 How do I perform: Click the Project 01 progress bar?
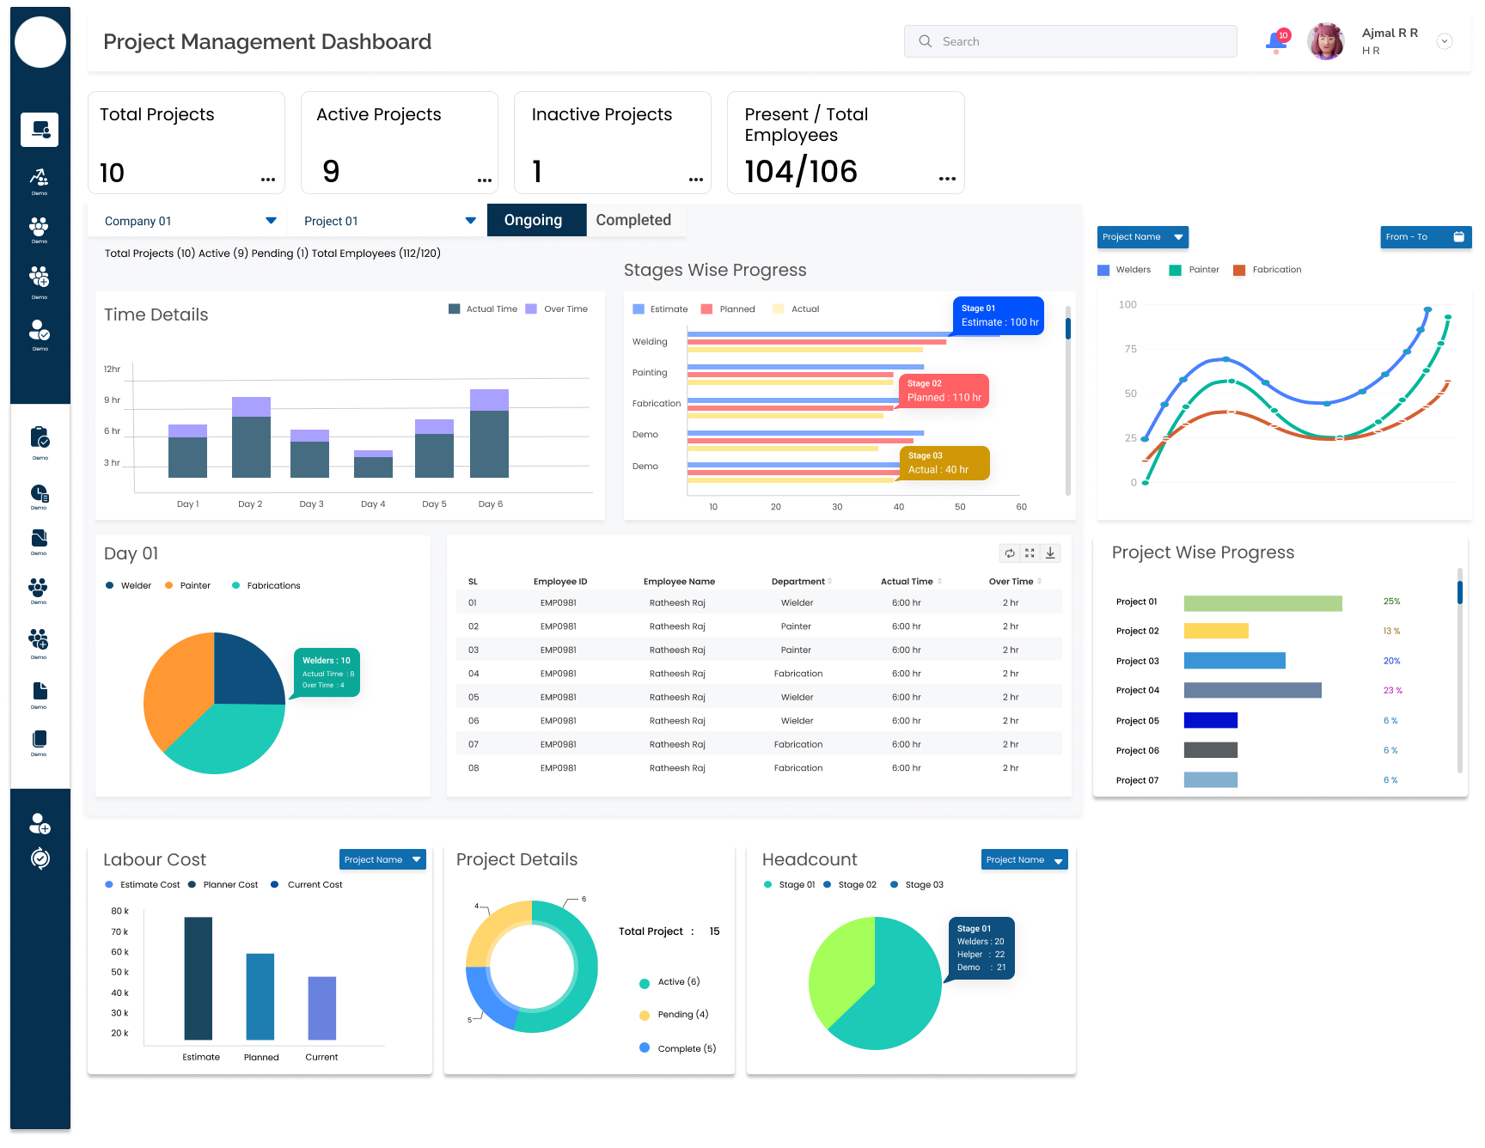1262,603
